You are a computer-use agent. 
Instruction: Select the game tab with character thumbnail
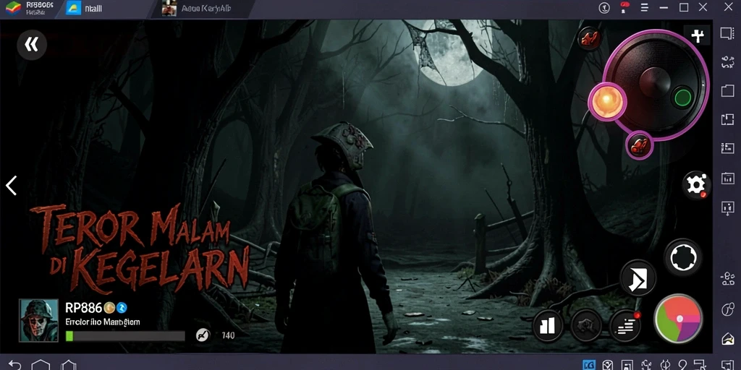202,9
